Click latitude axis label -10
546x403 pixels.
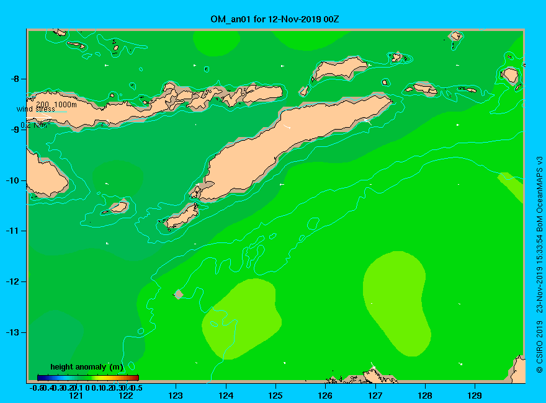point(12,180)
